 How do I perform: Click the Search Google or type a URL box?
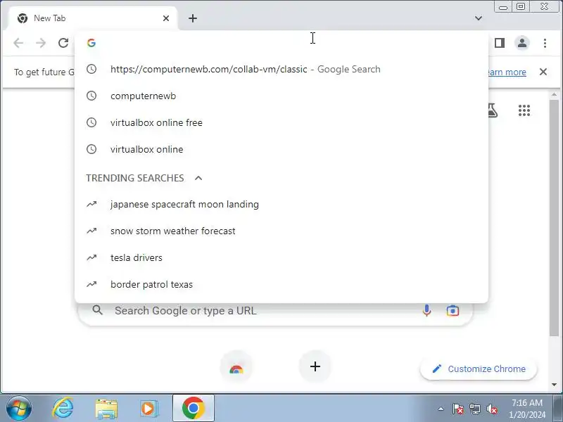[x=274, y=310]
